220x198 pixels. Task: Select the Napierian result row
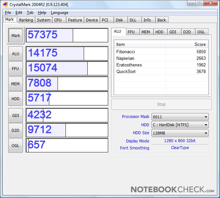pyautogui.click(x=161, y=58)
